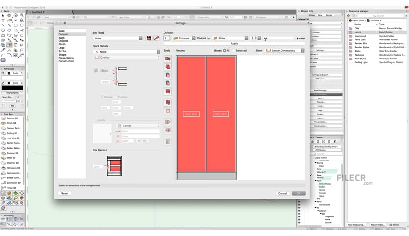Open the Show Center Dimensions dropdown
The width and height of the screenshot is (409, 236).
tap(285, 50)
